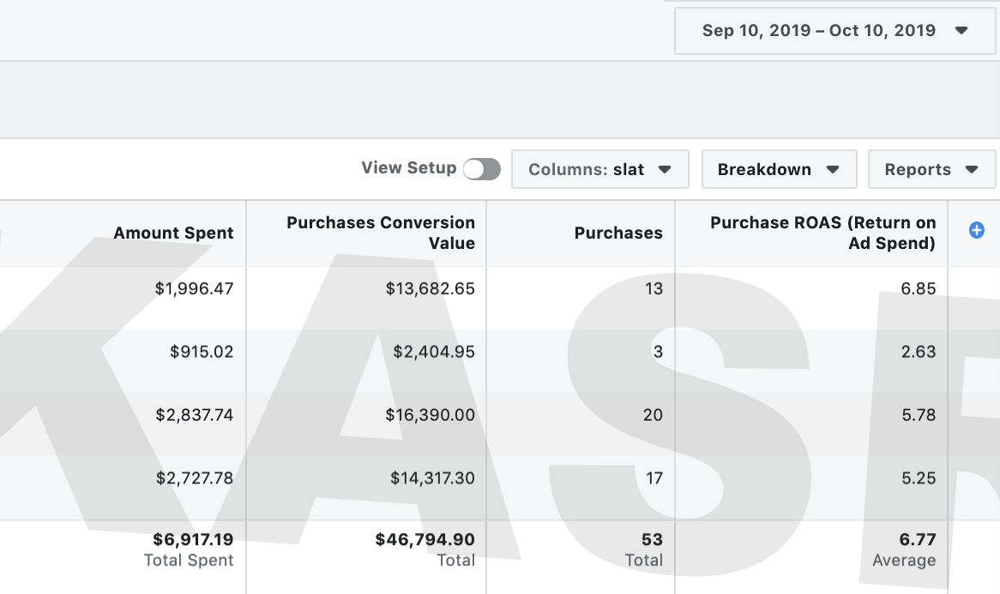Click Purchases Conversion Value column header
This screenshot has width=1000, height=594.
[381, 233]
